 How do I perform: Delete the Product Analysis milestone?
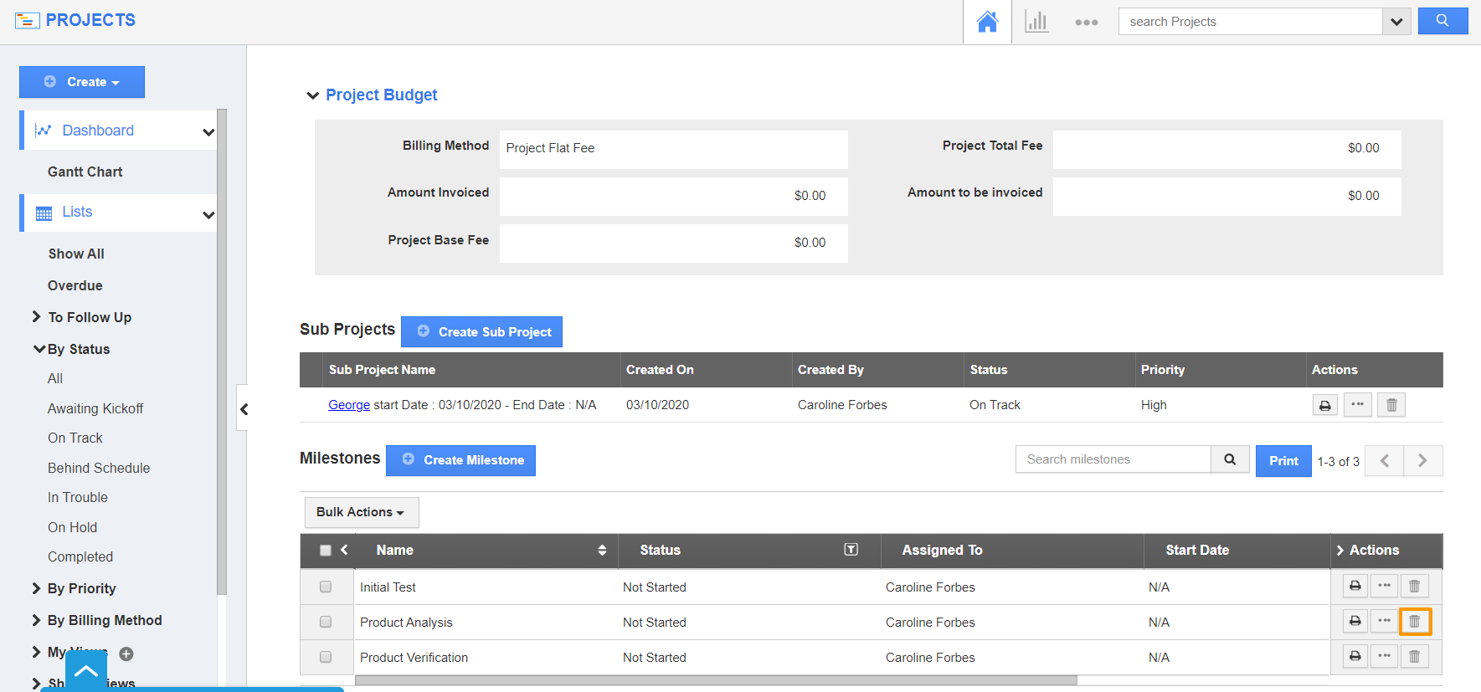click(1415, 622)
